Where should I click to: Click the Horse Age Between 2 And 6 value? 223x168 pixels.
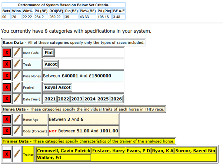[66, 119]
